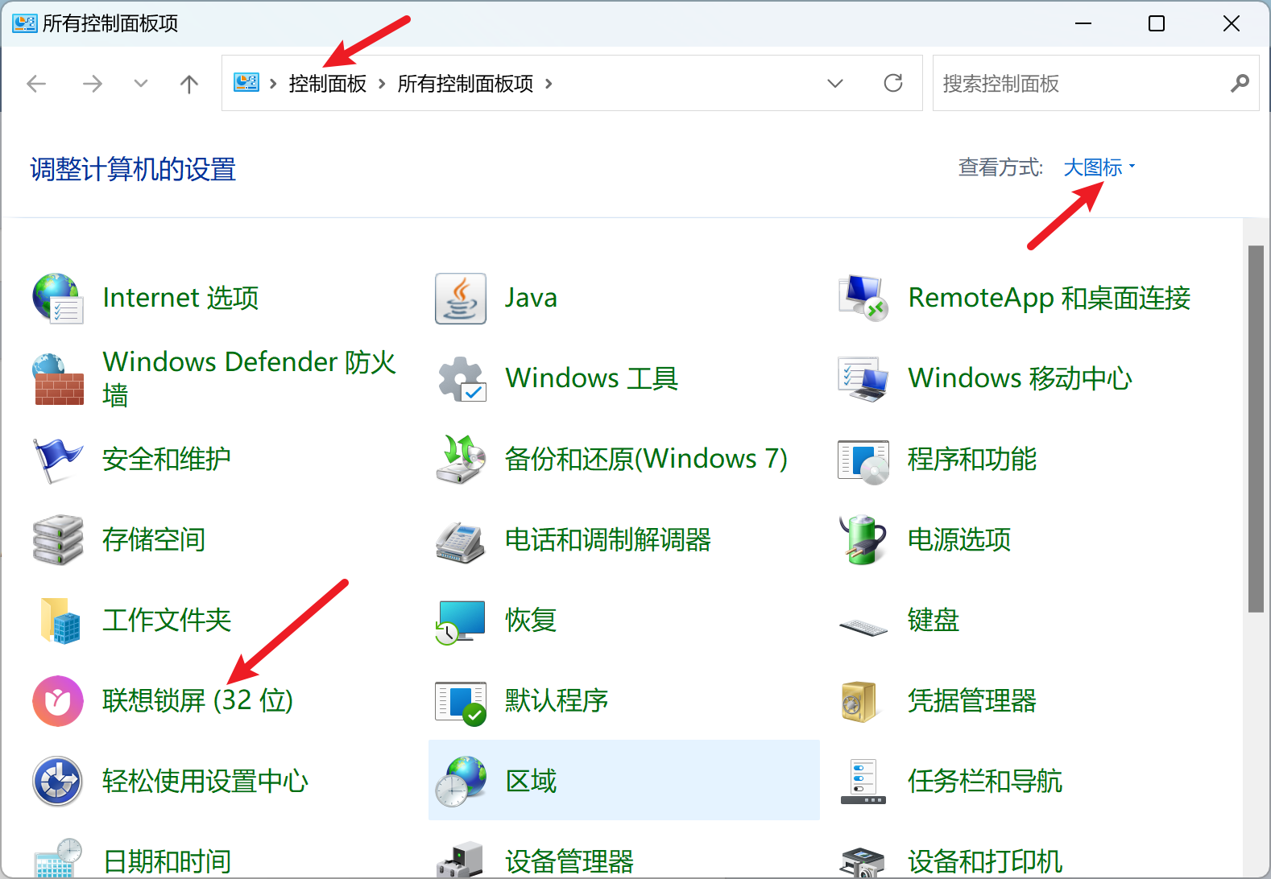Click the 备份和还原 drive icon
The height and width of the screenshot is (879, 1271).
tap(461, 459)
